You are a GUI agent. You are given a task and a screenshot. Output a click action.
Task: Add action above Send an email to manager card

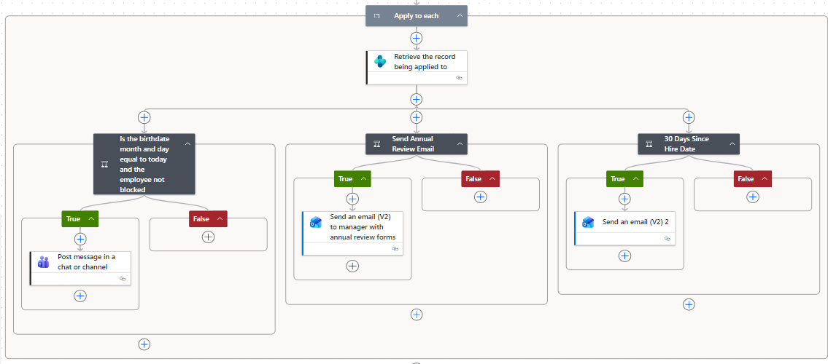pyautogui.click(x=352, y=199)
